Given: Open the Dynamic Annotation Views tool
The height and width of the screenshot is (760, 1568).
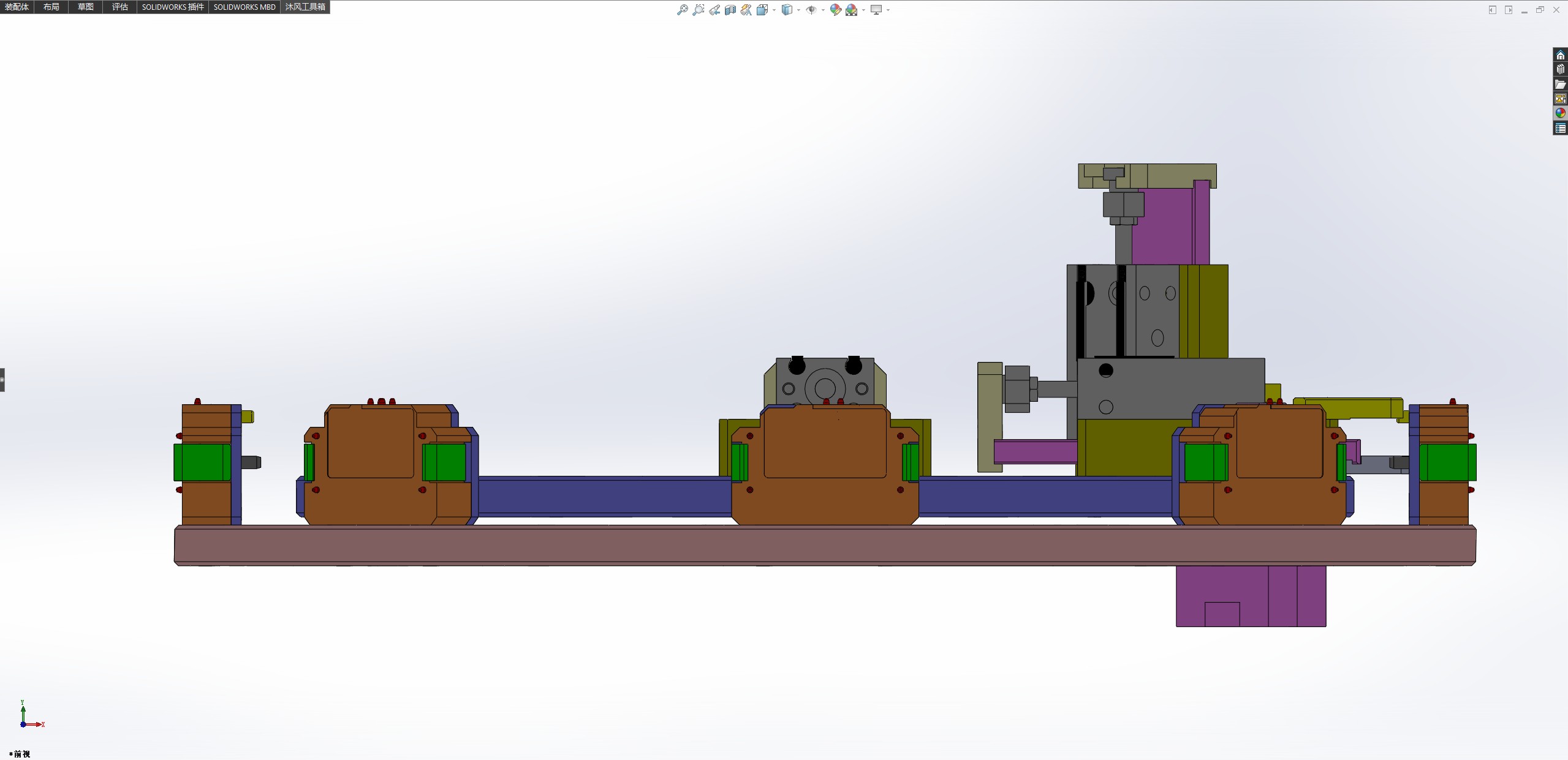Looking at the screenshot, I should 746,10.
